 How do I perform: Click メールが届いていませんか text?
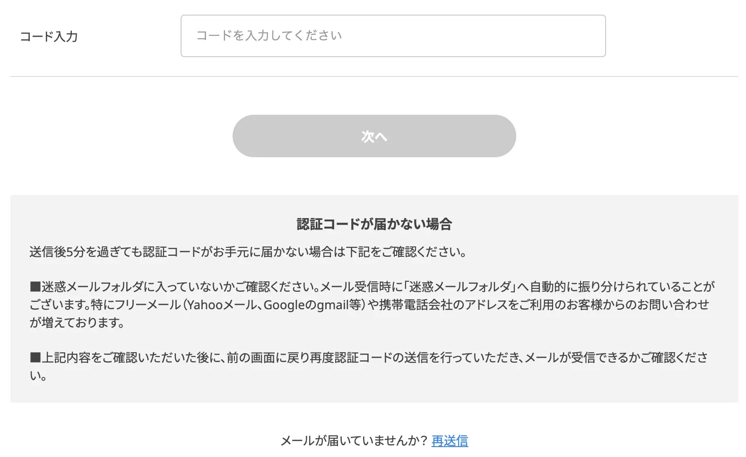tap(352, 440)
